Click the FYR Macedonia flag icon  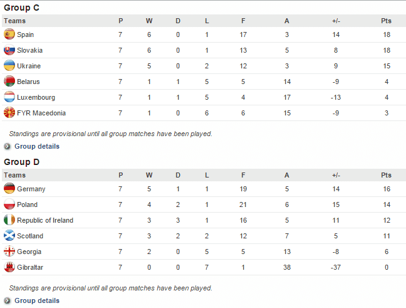[x=9, y=113]
